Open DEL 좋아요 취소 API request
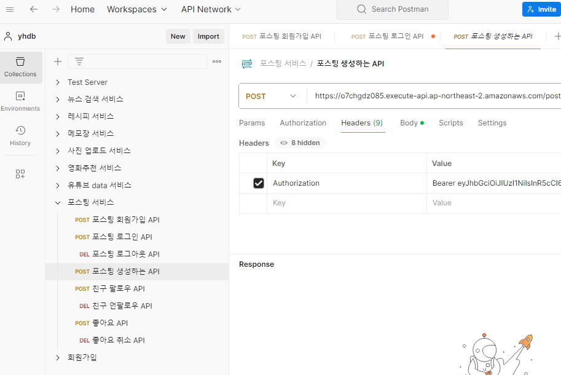This screenshot has width=561, height=375. coord(137,341)
